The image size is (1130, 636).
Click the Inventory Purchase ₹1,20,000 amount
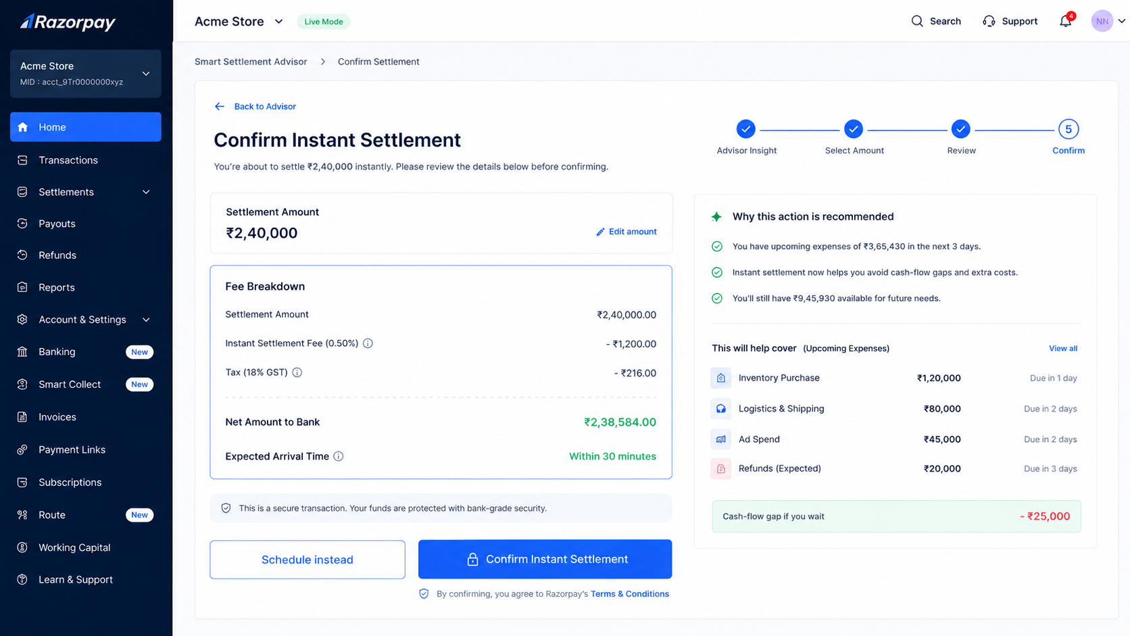coord(939,378)
